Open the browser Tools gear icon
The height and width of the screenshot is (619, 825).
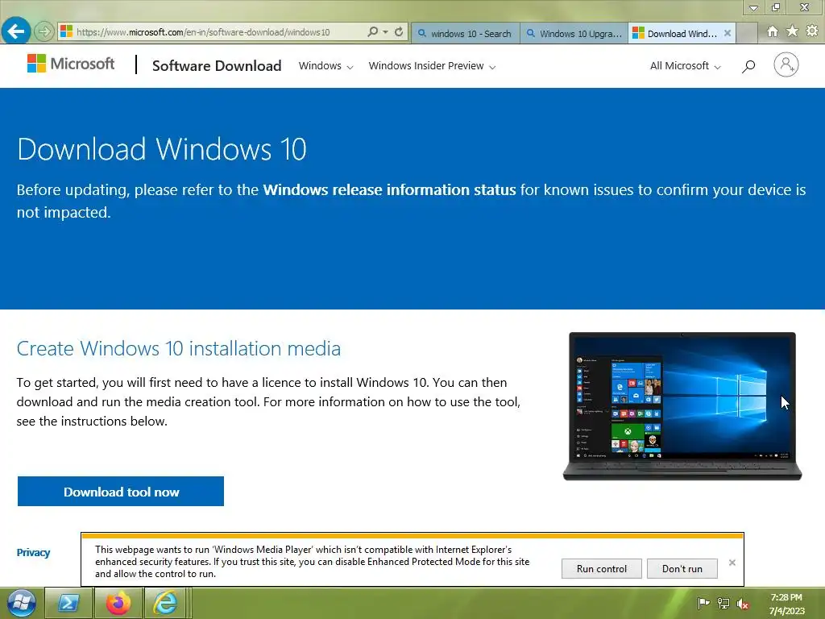coord(812,31)
